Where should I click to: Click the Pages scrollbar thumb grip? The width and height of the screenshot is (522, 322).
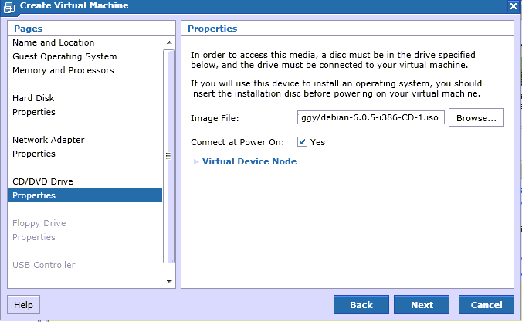[168, 155]
